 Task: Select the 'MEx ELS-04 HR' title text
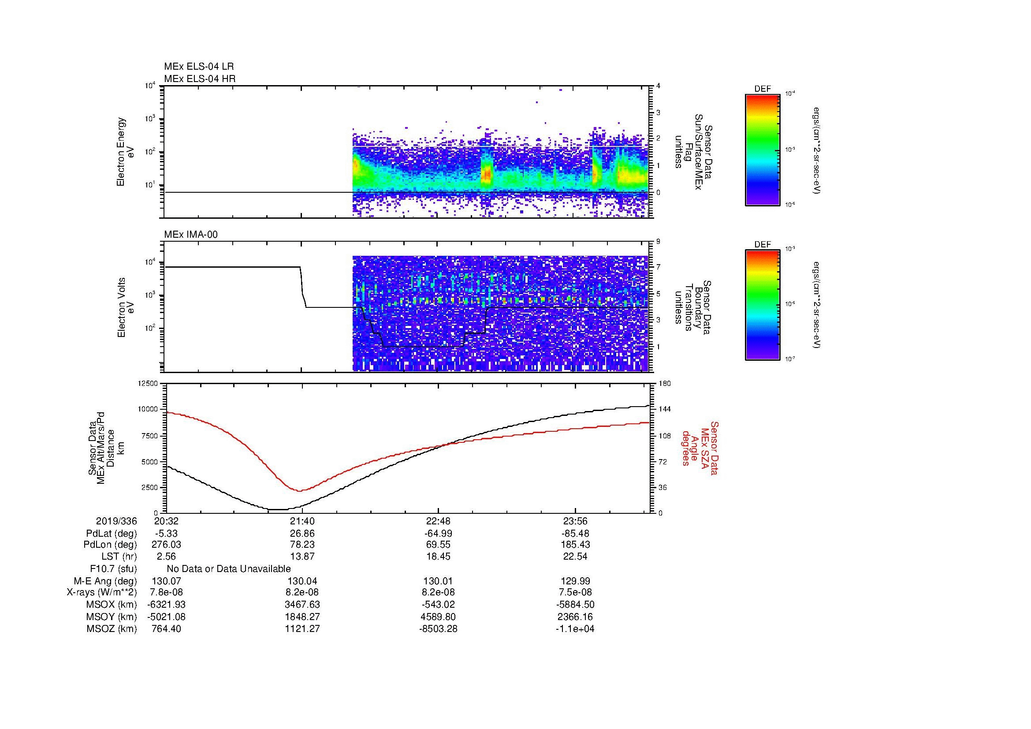200,79
